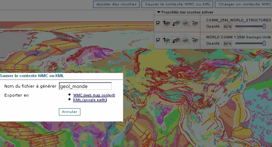Move WORLD CGMW Geologic Units layer up
The height and width of the screenshot is (147, 272).
[167, 40]
